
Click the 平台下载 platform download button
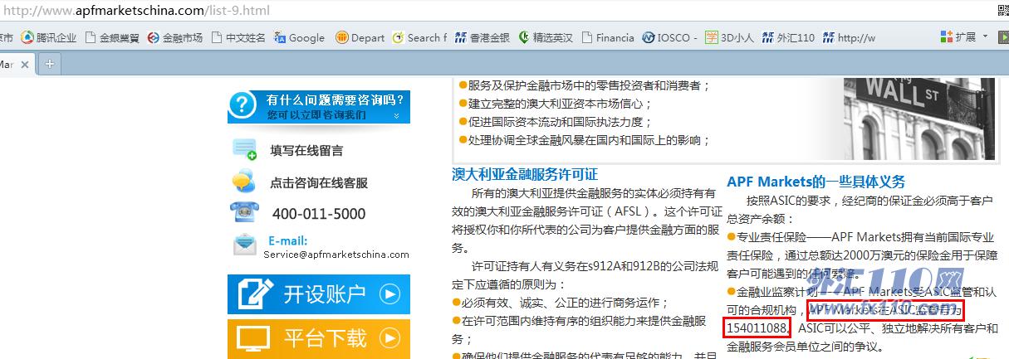point(318,338)
